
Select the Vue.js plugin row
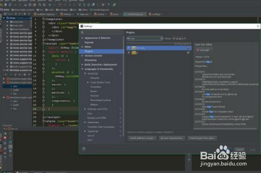(x=159, y=52)
